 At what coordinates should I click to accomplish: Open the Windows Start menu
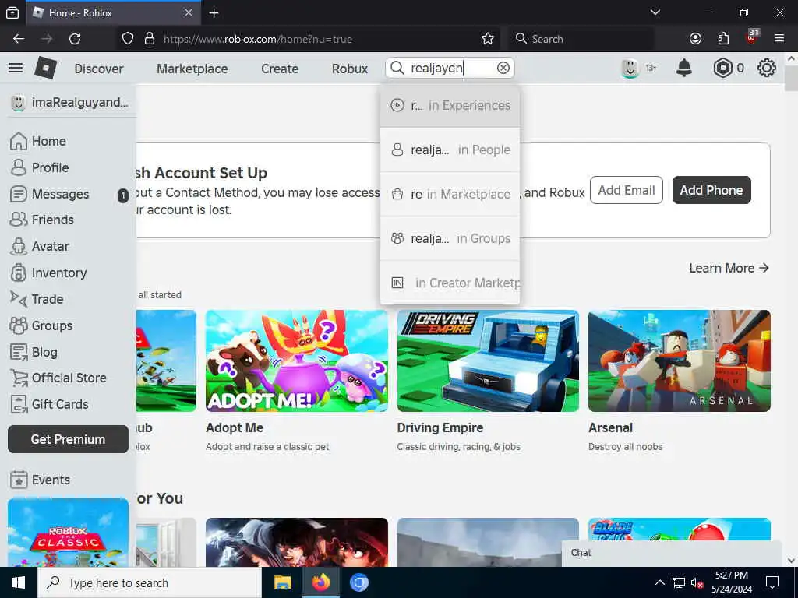[x=19, y=582]
